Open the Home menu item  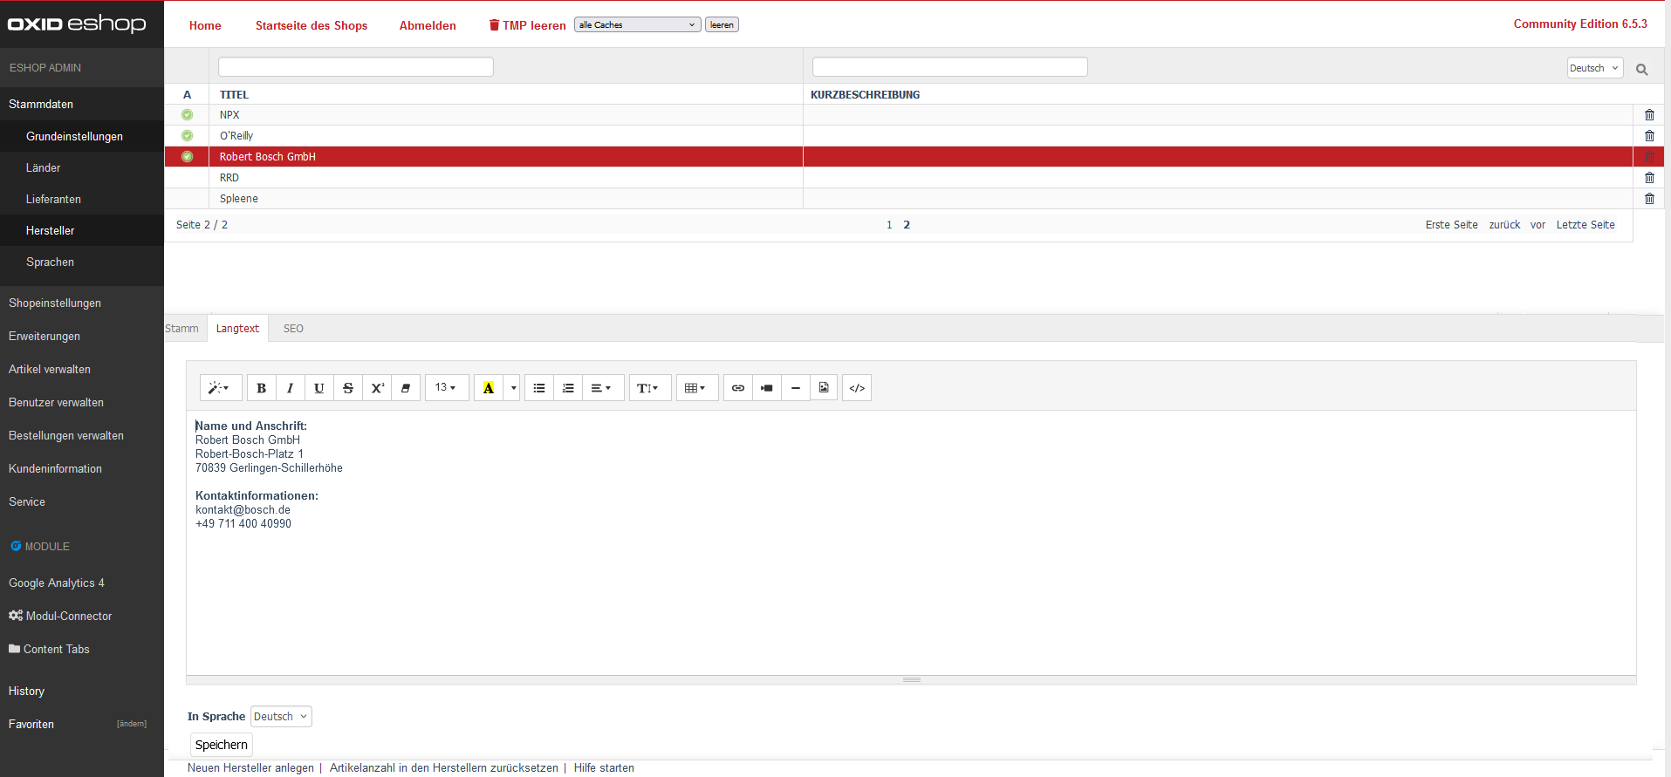pyautogui.click(x=205, y=25)
